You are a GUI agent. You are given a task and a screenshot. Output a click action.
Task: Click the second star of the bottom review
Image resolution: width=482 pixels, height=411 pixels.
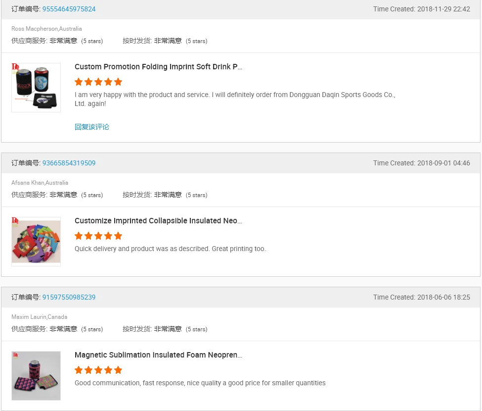coord(88,370)
